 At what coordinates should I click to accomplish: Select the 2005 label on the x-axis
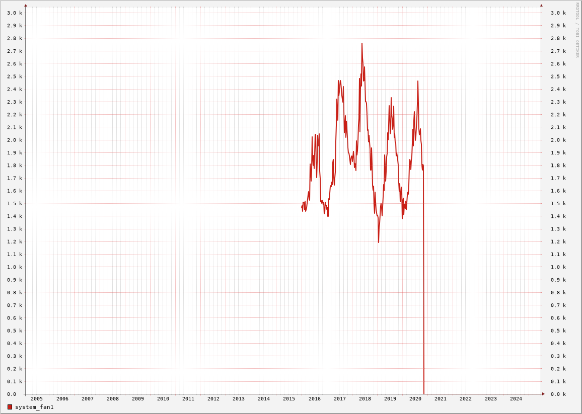pos(37,399)
